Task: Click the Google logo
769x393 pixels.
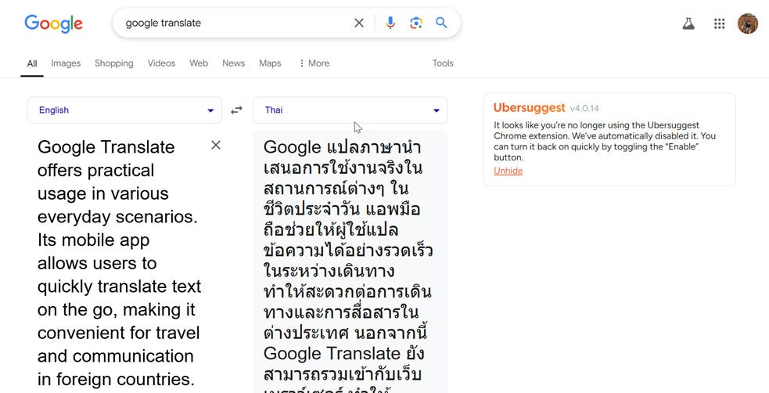Action: [53, 23]
